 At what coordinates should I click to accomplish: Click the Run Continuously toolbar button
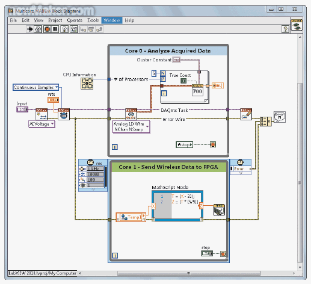tap(38, 29)
